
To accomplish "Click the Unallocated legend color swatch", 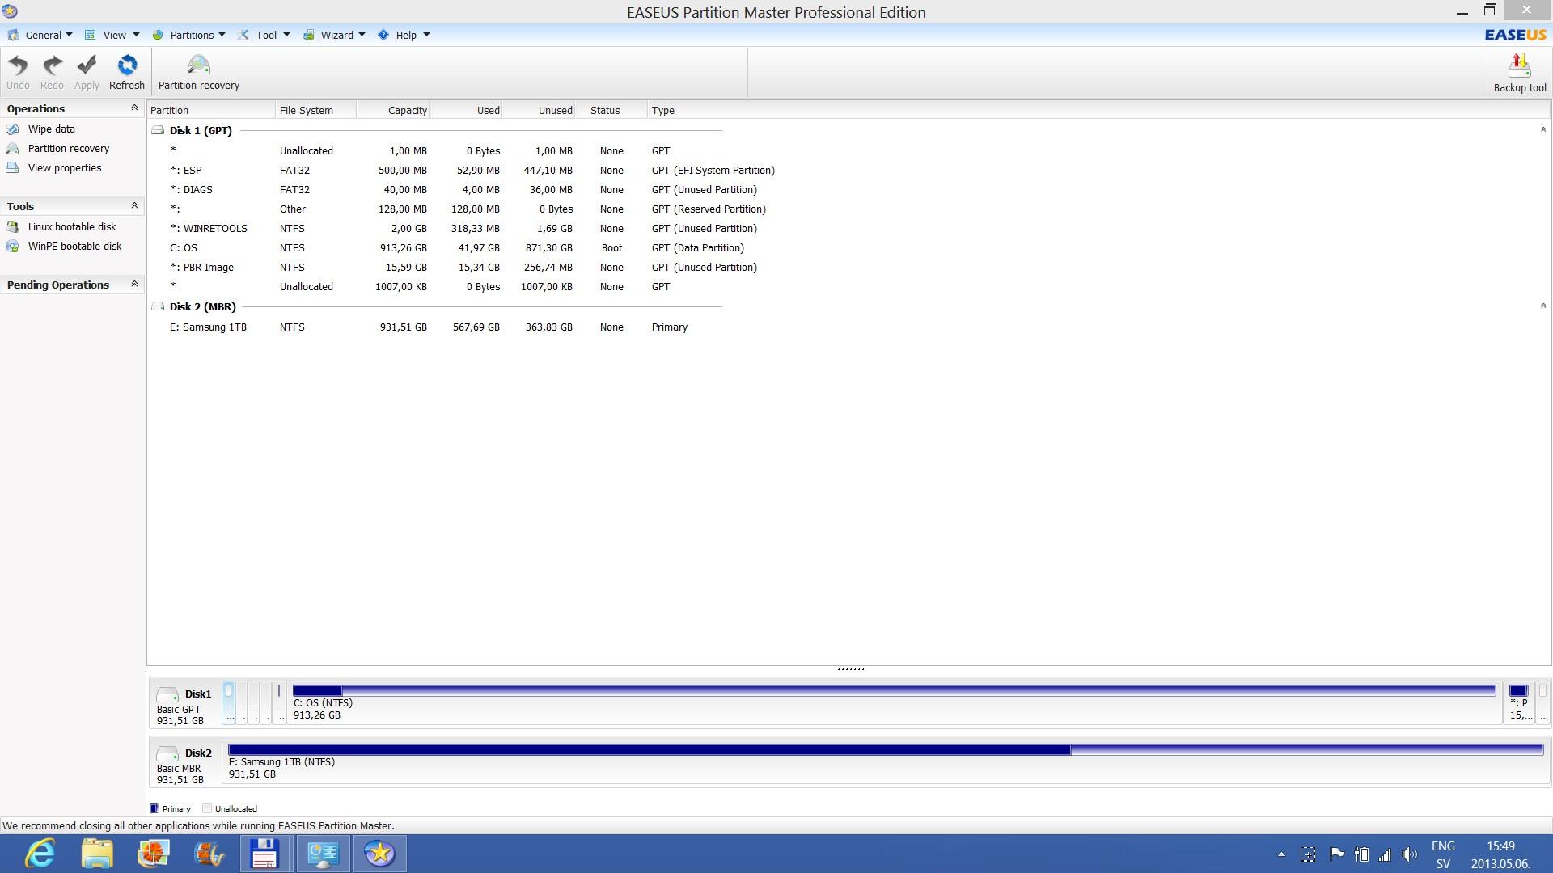I will (207, 808).
